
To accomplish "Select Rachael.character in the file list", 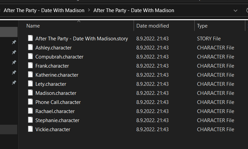I will pyautogui.click(x=55, y=111).
